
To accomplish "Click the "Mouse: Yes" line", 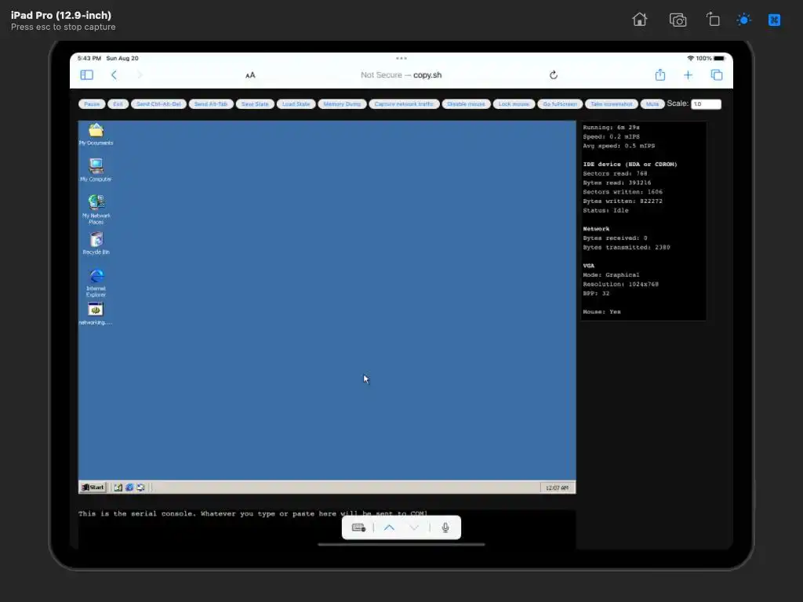I will click(601, 312).
